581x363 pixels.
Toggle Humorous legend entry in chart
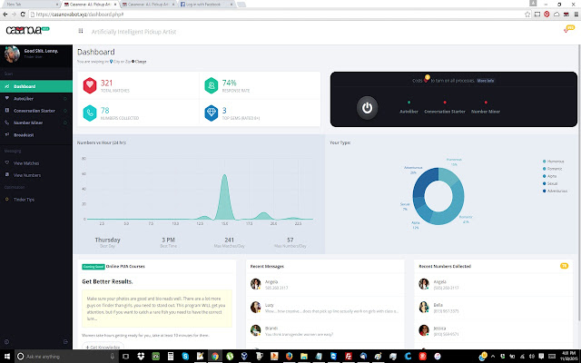point(553,162)
